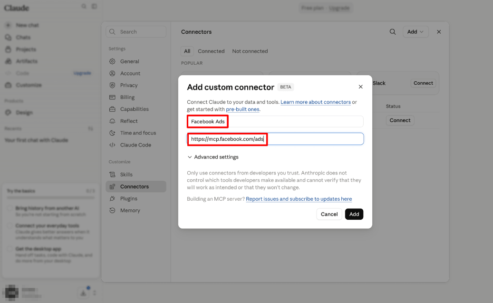The width and height of the screenshot is (493, 303).
Task: Open Report issues and subscribe to updates link
Action: pyautogui.click(x=299, y=199)
